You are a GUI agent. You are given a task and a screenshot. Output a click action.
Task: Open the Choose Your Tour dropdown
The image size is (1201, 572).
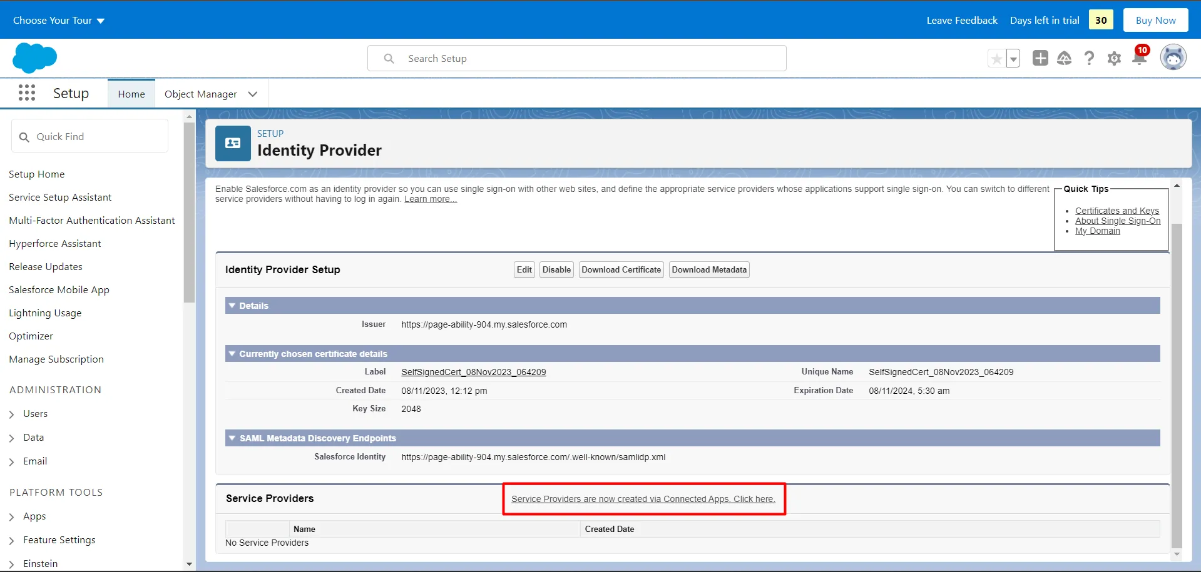pos(59,21)
